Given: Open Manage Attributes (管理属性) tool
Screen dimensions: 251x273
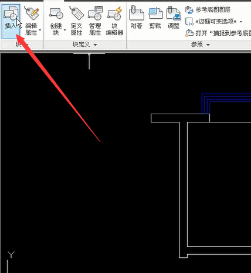Looking at the screenshot, I should (x=95, y=21).
